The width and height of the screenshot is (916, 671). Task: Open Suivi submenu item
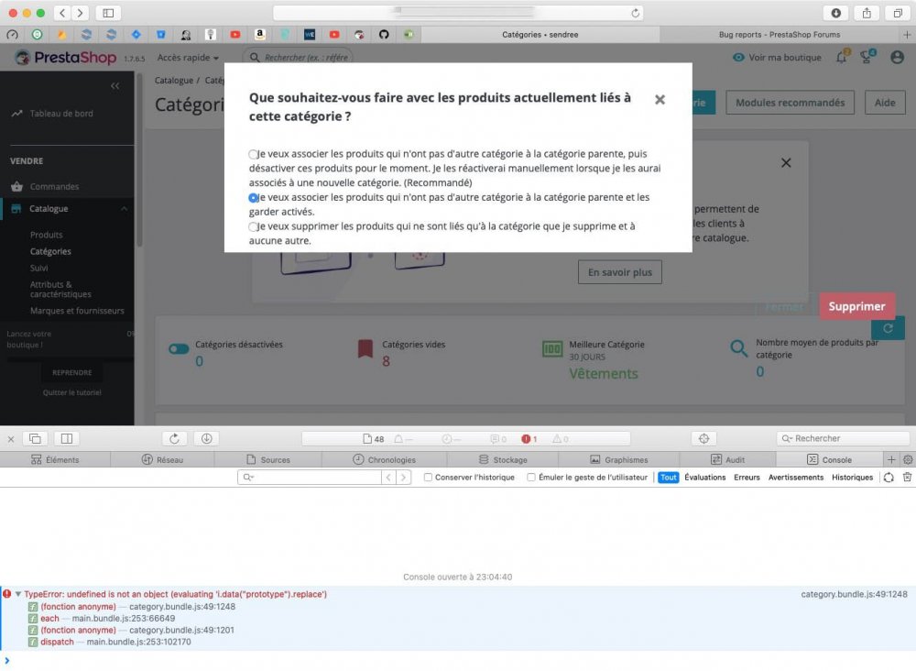(39, 268)
